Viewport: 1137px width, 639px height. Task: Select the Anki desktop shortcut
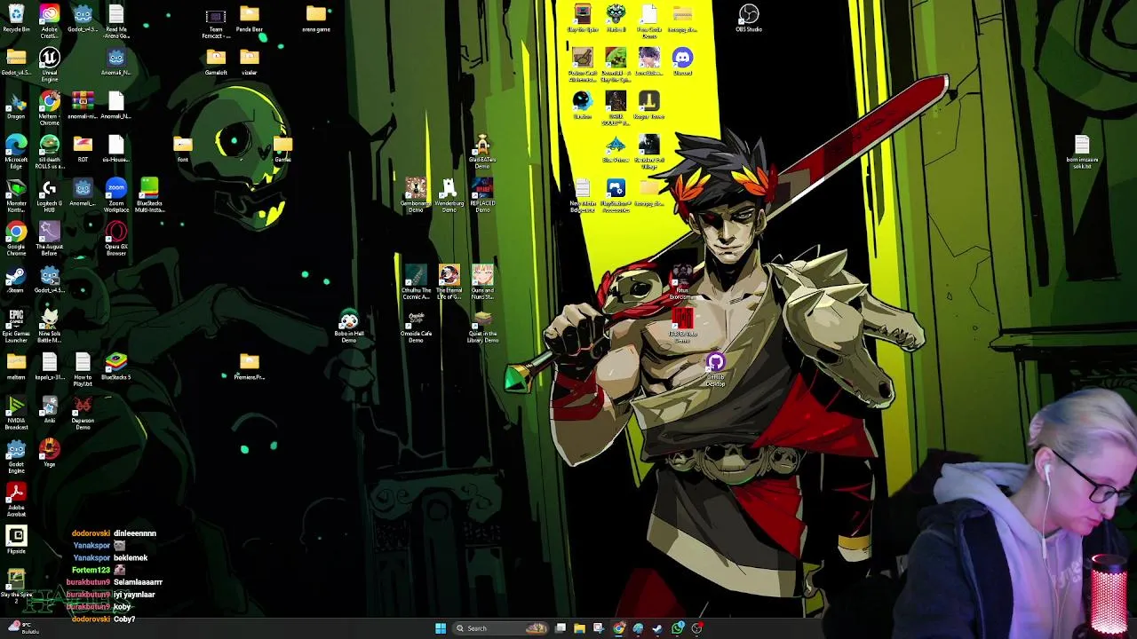[x=49, y=409]
